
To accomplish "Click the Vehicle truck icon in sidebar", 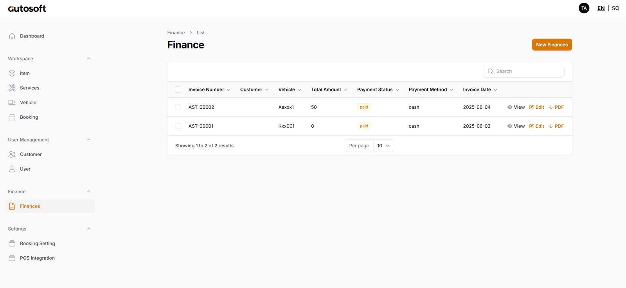I will point(12,102).
